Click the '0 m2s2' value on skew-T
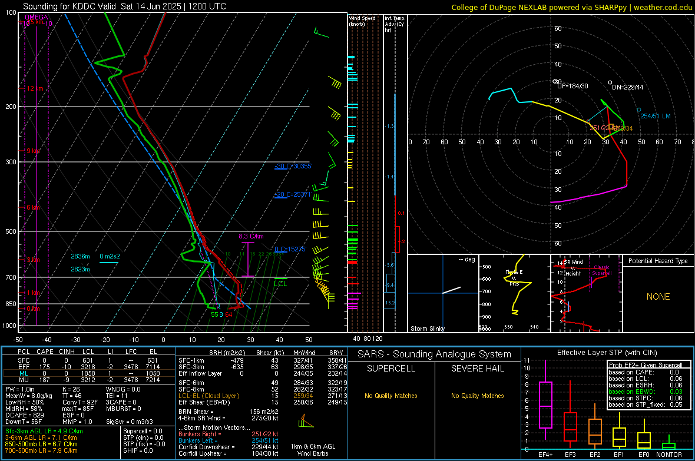The width and height of the screenshot is (695, 461). tap(110, 256)
